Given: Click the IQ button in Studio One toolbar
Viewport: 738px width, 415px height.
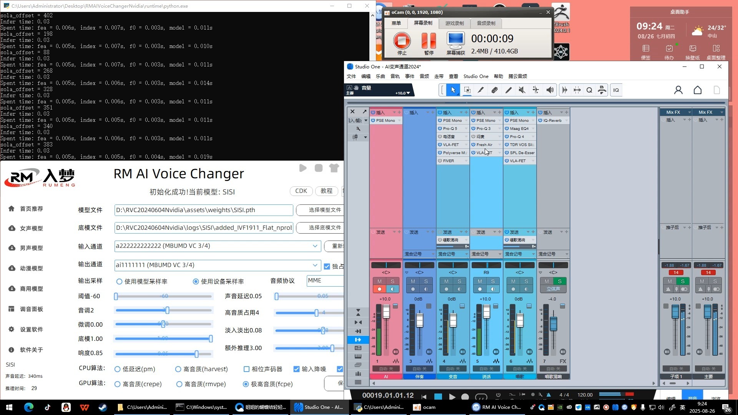Looking at the screenshot, I should 616,90.
